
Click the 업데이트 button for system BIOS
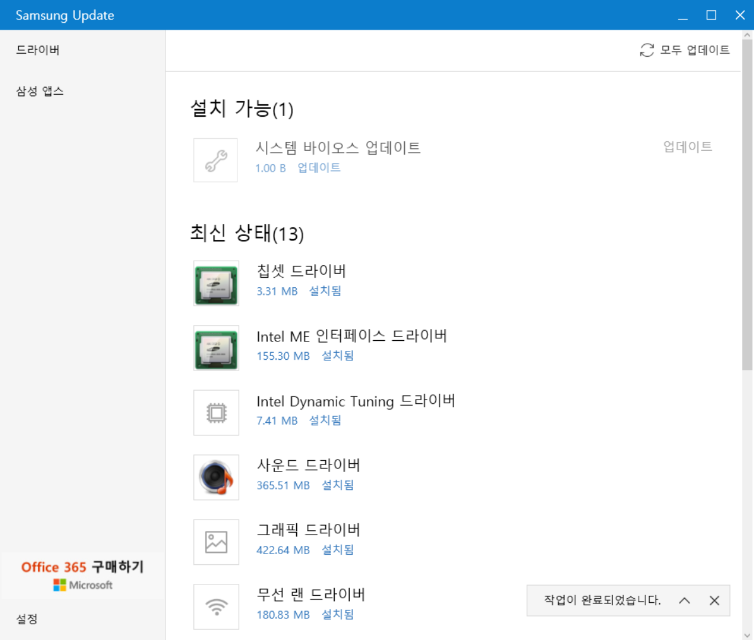(688, 147)
